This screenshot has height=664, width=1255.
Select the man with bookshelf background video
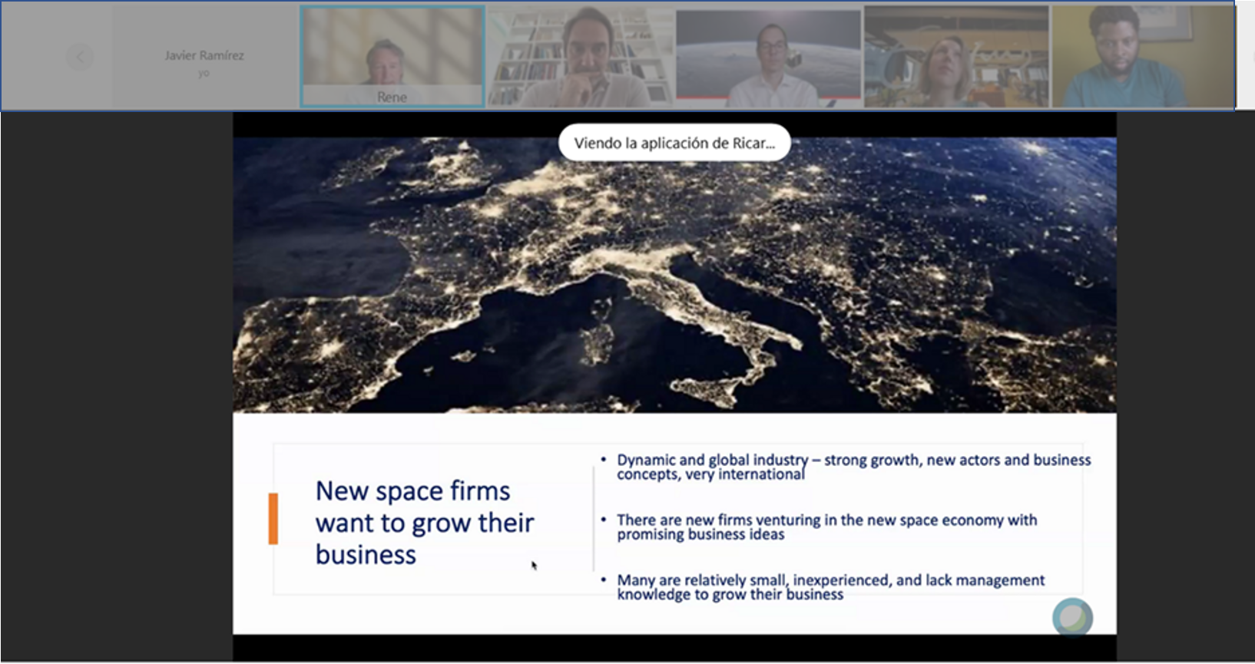[581, 56]
